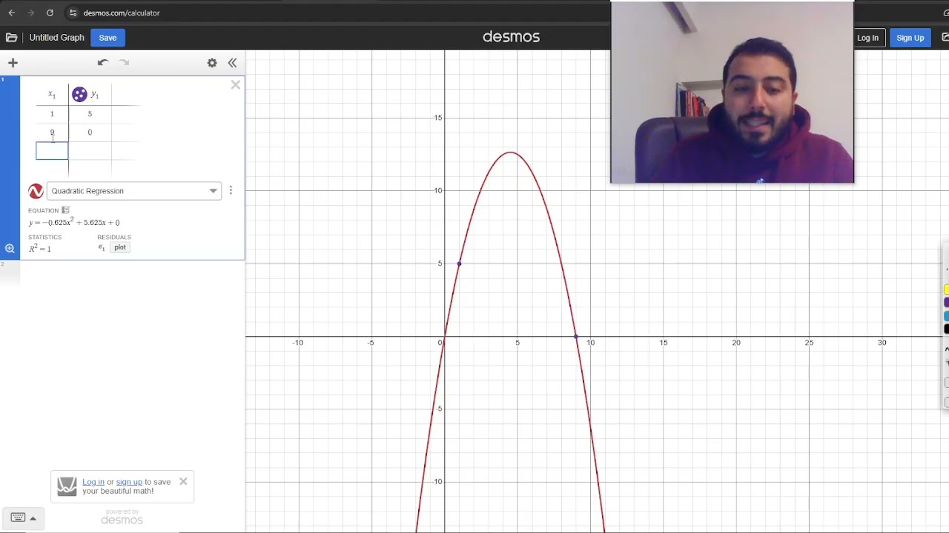Click the plot residuals button
949x533 pixels.
click(120, 247)
